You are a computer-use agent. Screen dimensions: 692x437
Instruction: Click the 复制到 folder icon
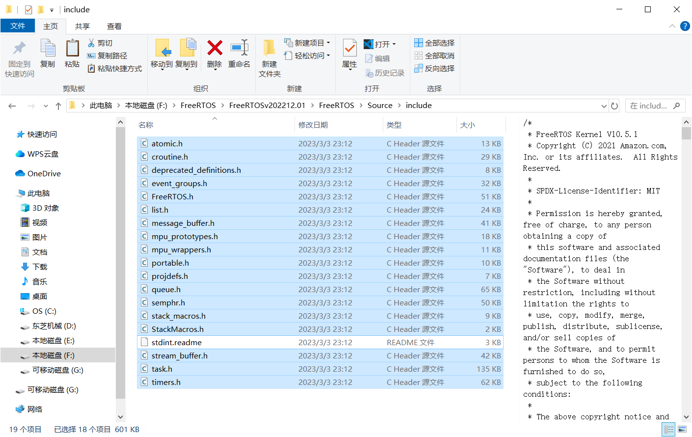coord(187,48)
